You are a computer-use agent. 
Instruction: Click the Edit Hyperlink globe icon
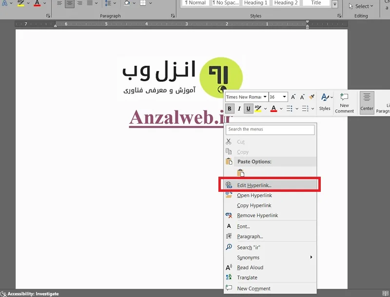coord(229,185)
